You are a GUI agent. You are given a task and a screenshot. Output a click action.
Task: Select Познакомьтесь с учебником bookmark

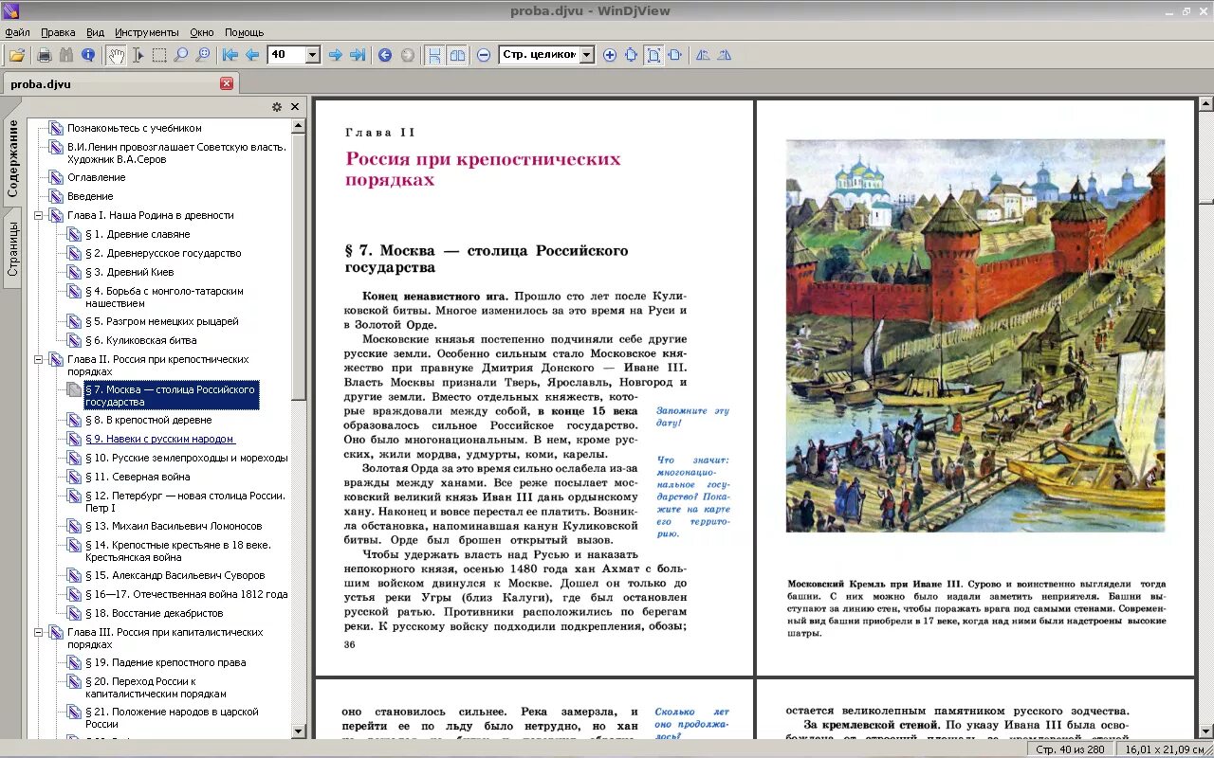tap(134, 128)
